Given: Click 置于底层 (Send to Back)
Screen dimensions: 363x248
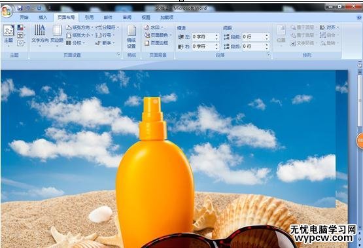Looking at the screenshot, I should (x=303, y=35).
